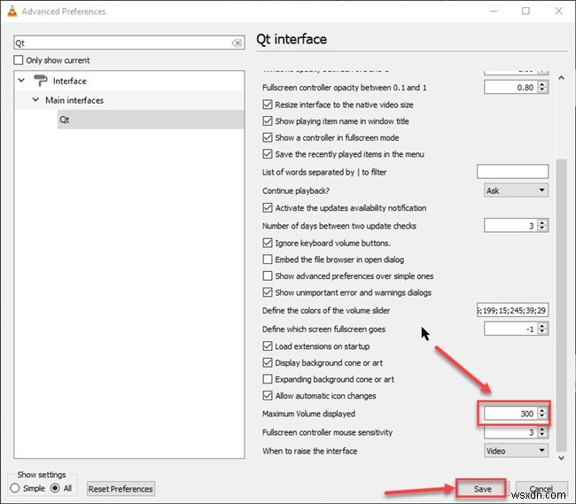The width and height of the screenshot is (576, 504).
Task: Open the Continue playback dropdown
Action: (x=516, y=190)
